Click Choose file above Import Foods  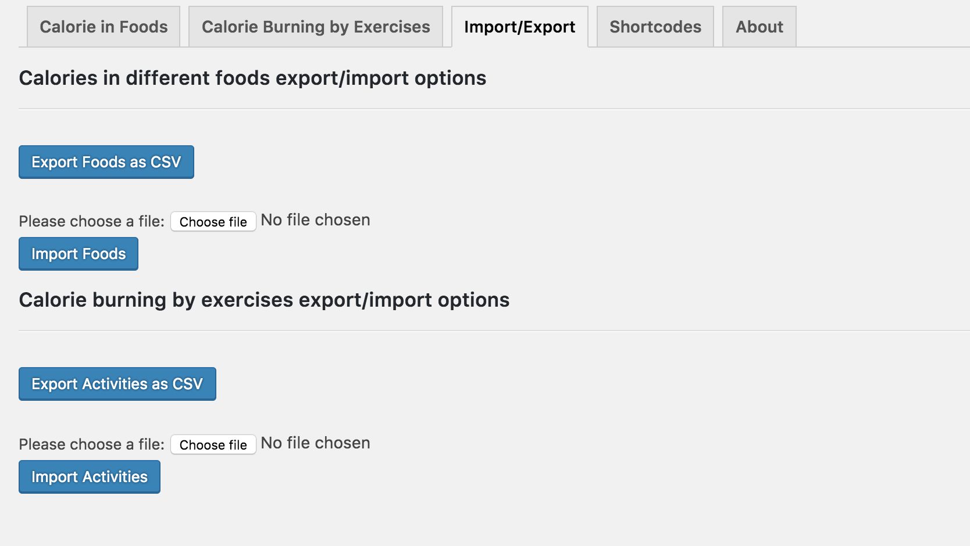click(213, 222)
